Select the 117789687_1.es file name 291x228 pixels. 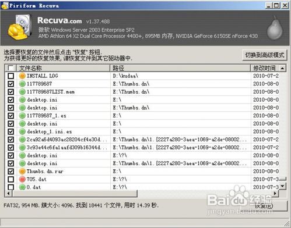(46, 116)
